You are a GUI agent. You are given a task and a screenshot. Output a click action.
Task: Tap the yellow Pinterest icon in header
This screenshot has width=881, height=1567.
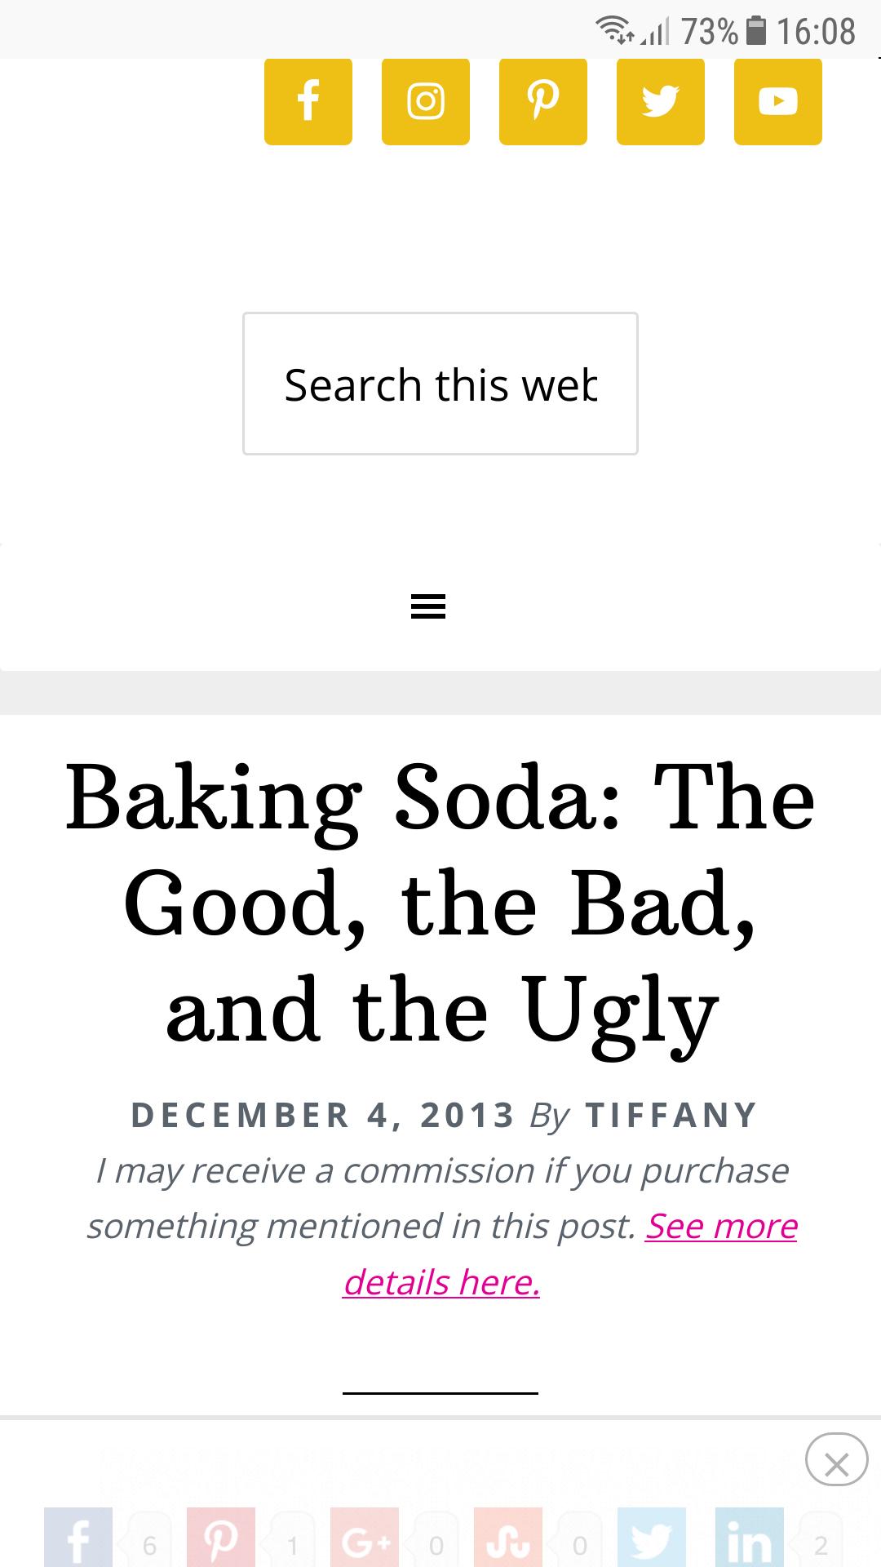click(543, 101)
